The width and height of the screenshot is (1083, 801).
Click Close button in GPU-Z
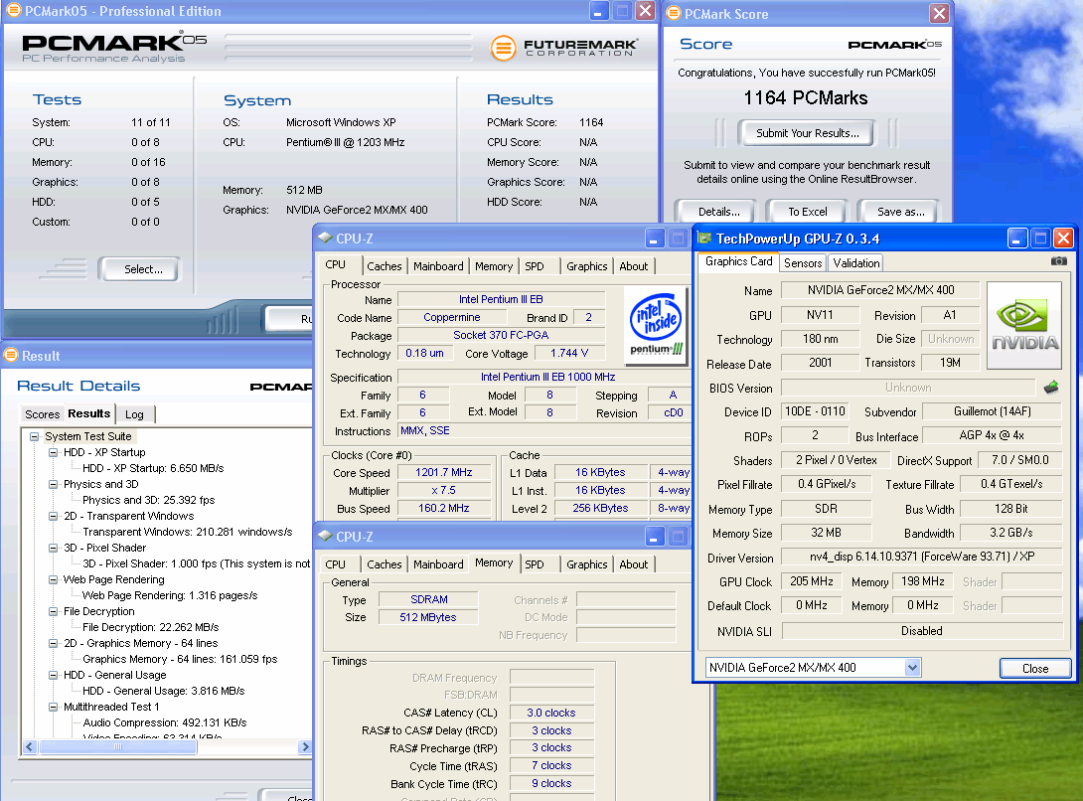tap(1034, 668)
